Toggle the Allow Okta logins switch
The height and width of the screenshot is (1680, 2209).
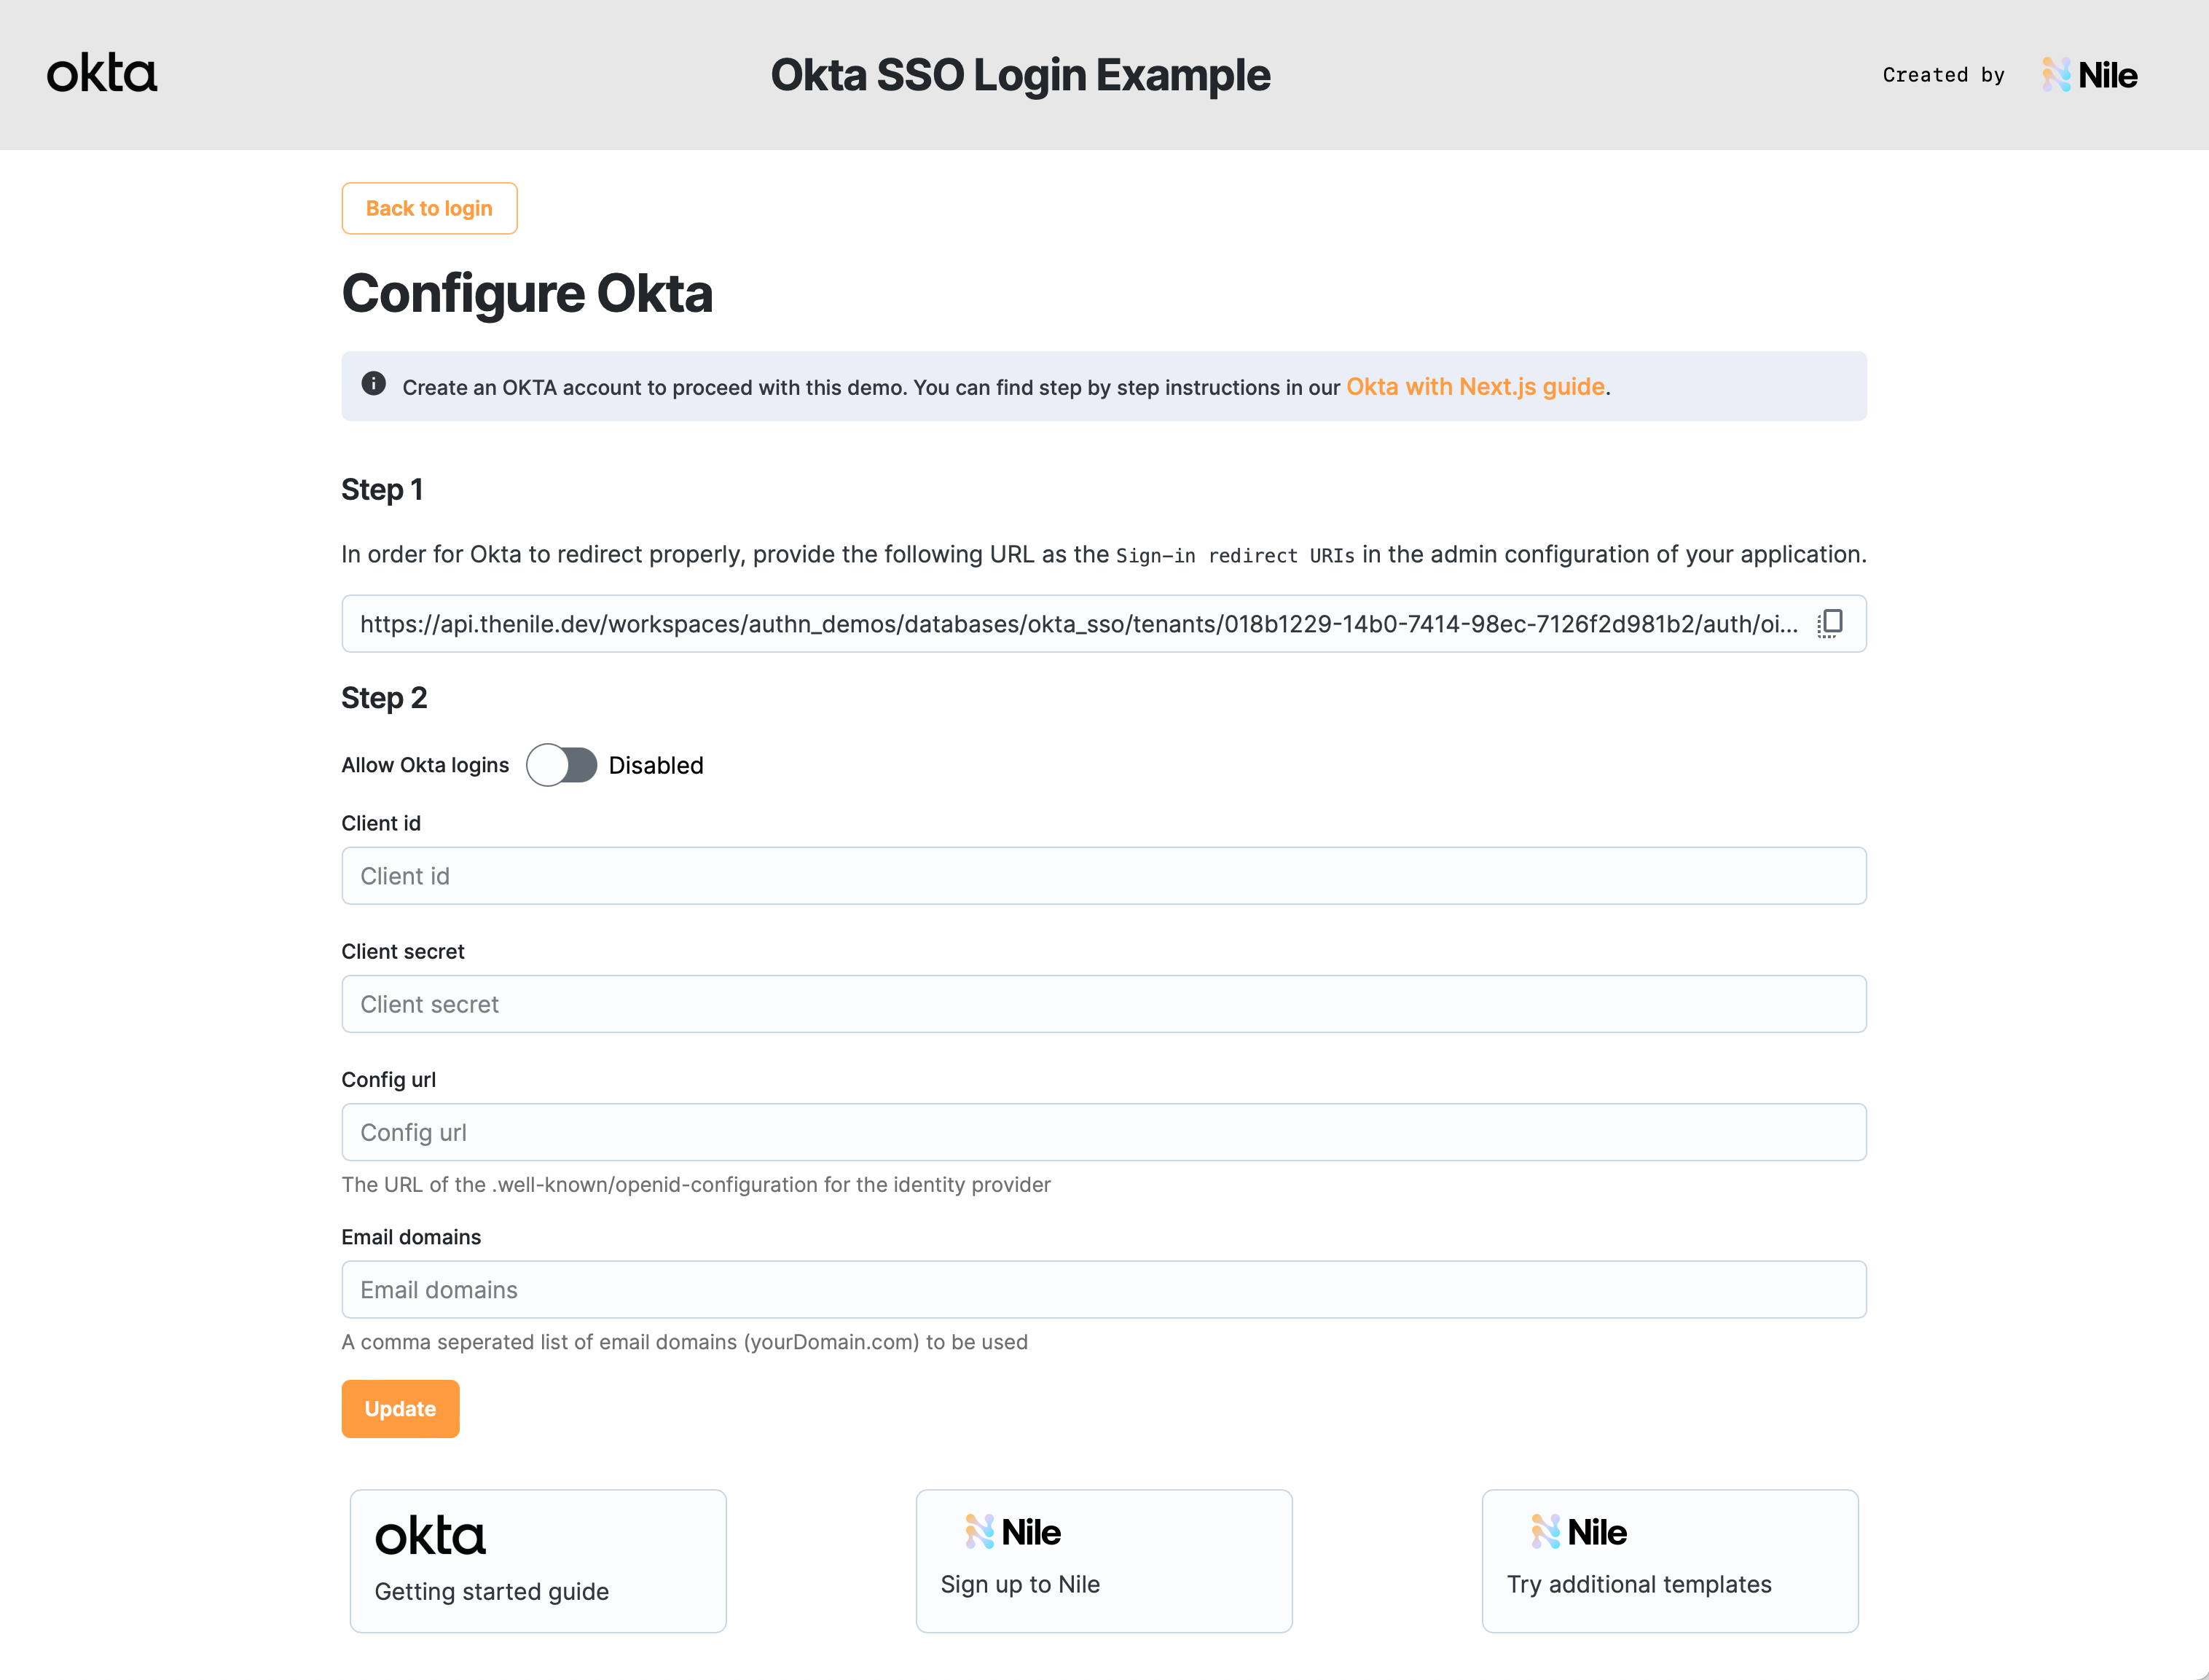(560, 764)
